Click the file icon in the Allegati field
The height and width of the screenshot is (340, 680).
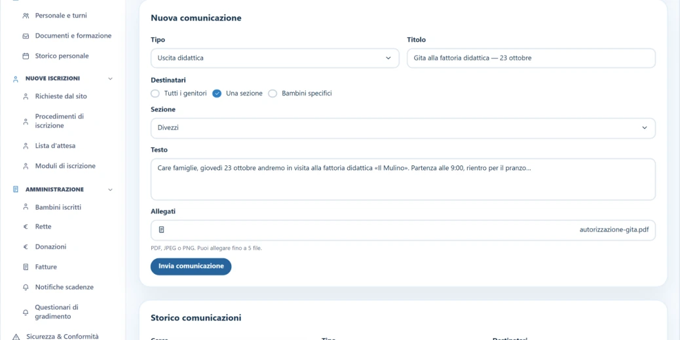[161, 229]
